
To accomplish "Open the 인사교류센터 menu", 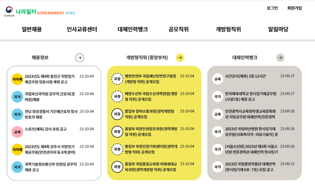I will point(82,29).
